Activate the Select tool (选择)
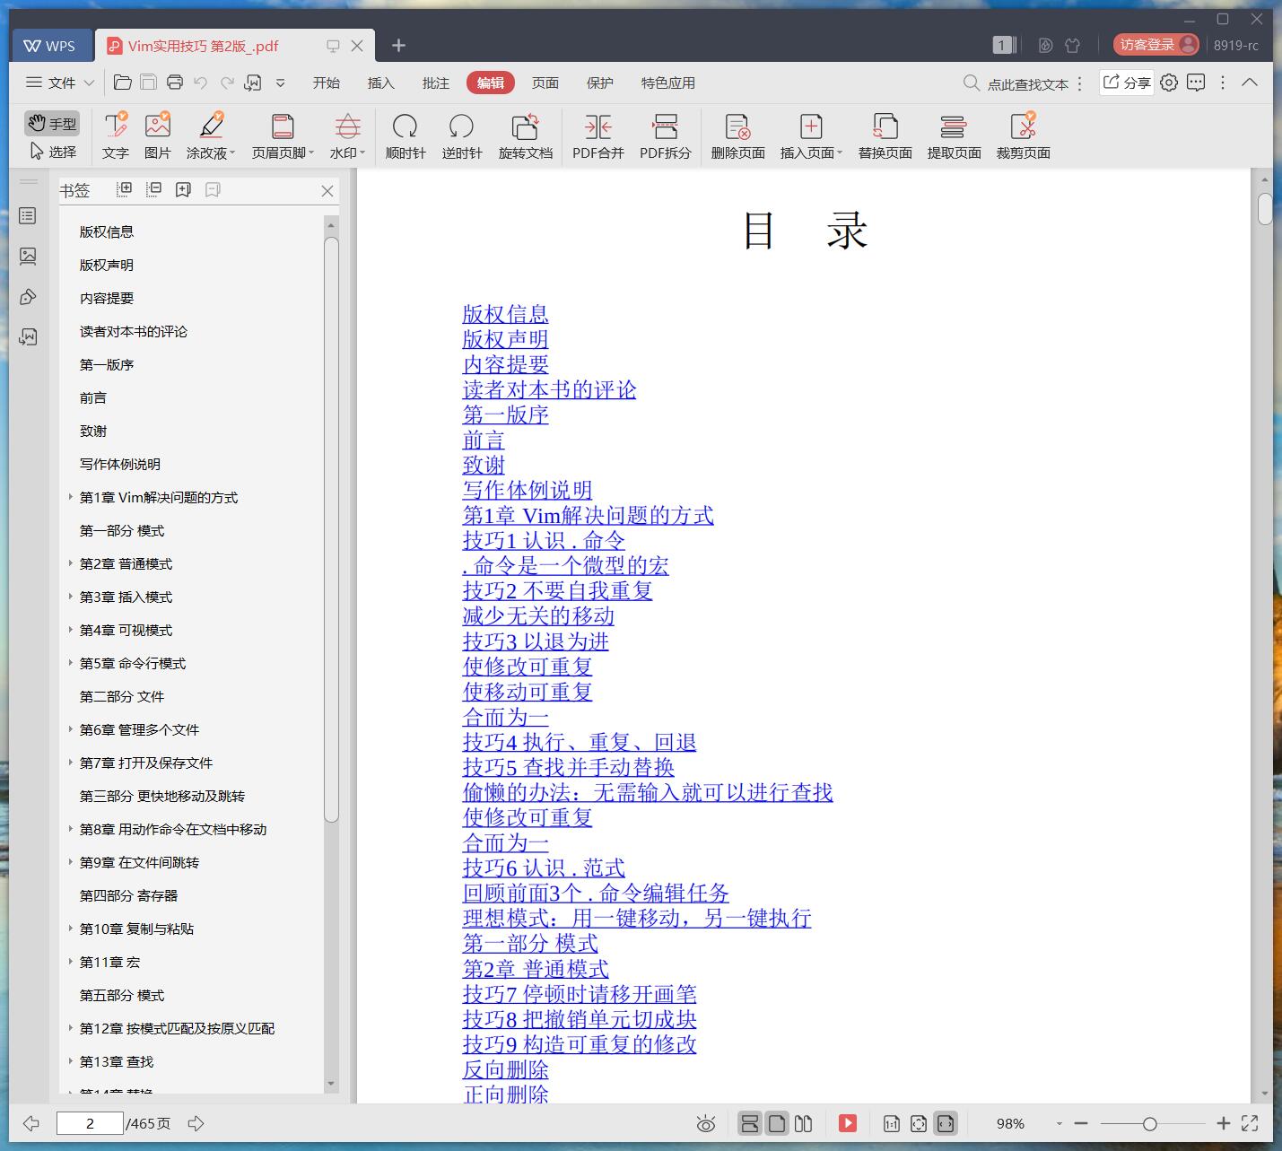 click(x=52, y=152)
